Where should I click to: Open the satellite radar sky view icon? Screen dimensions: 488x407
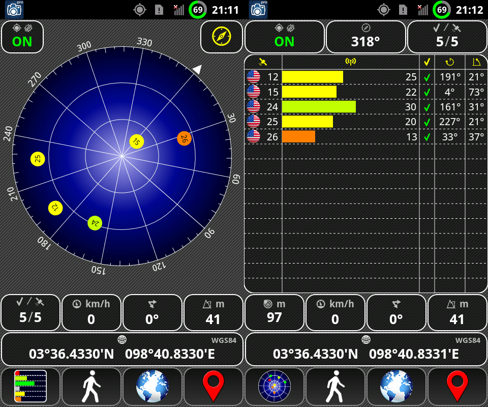click(x=274, y=387)
